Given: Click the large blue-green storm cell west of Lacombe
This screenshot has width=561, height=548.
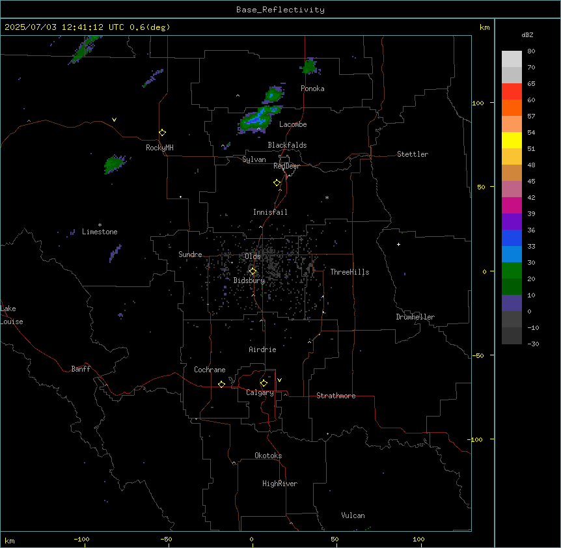Looking at the screenshot, I should pos(259,120).
